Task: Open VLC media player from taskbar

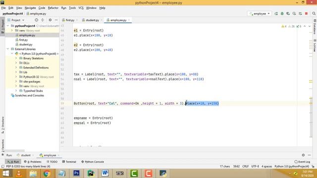Action: click(19, 173)
